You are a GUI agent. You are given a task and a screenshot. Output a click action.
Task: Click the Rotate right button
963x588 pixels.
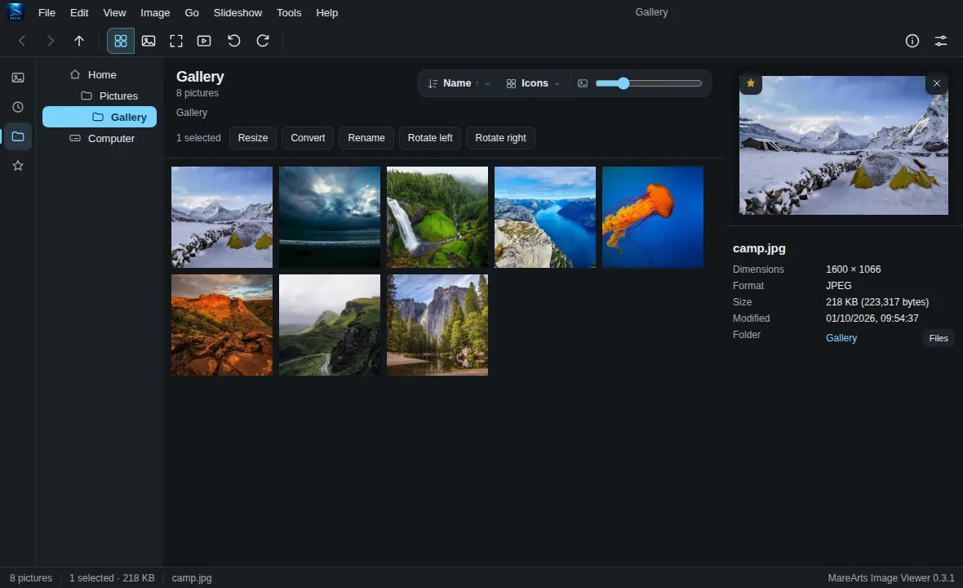(500, 138)
